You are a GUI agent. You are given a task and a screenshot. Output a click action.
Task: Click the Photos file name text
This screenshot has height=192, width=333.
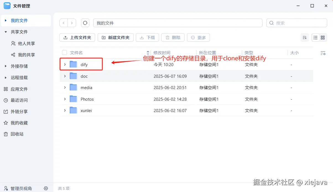point(87,99)
